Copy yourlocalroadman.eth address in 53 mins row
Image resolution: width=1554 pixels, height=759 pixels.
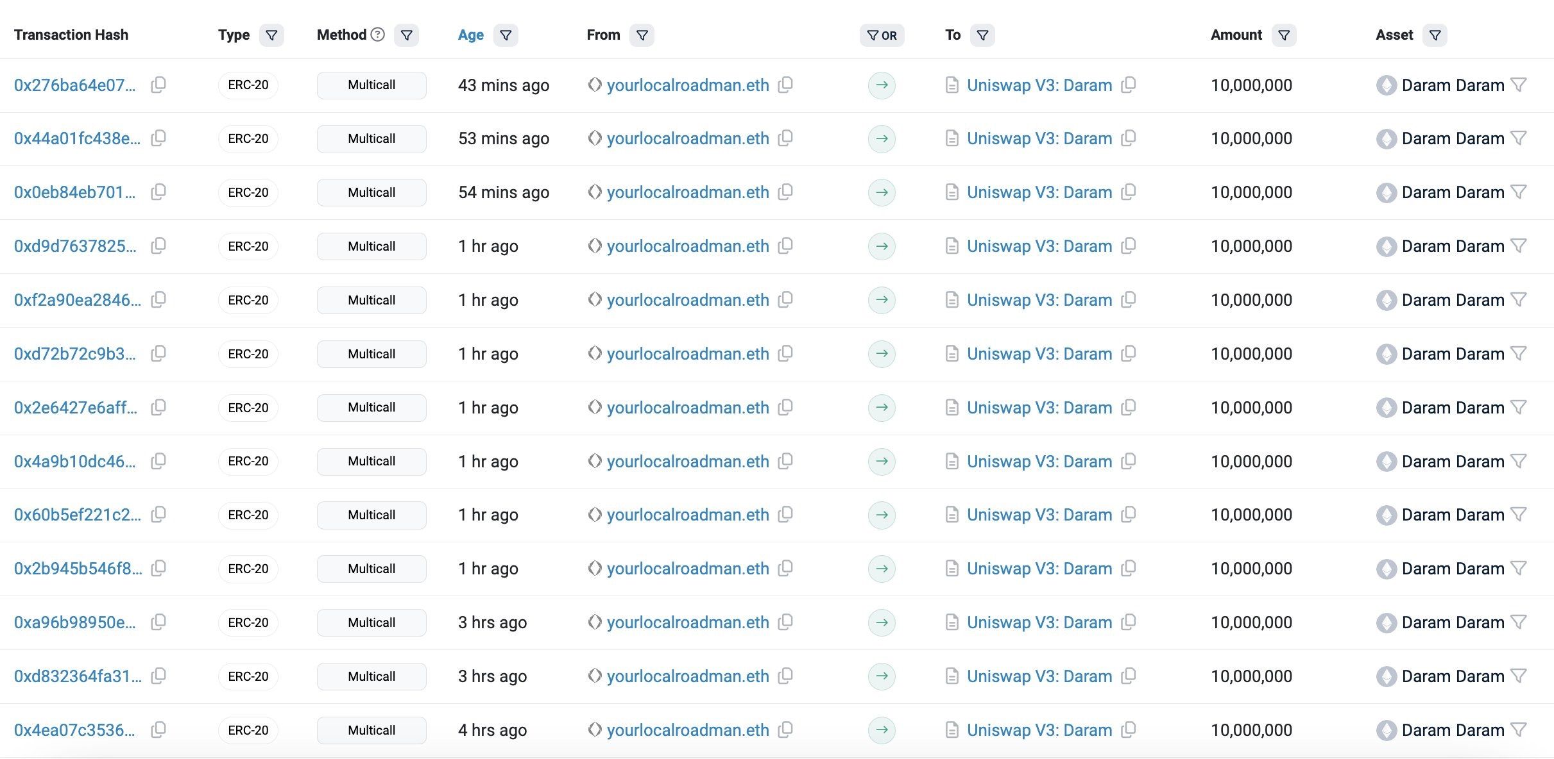(x=785, y=138)
